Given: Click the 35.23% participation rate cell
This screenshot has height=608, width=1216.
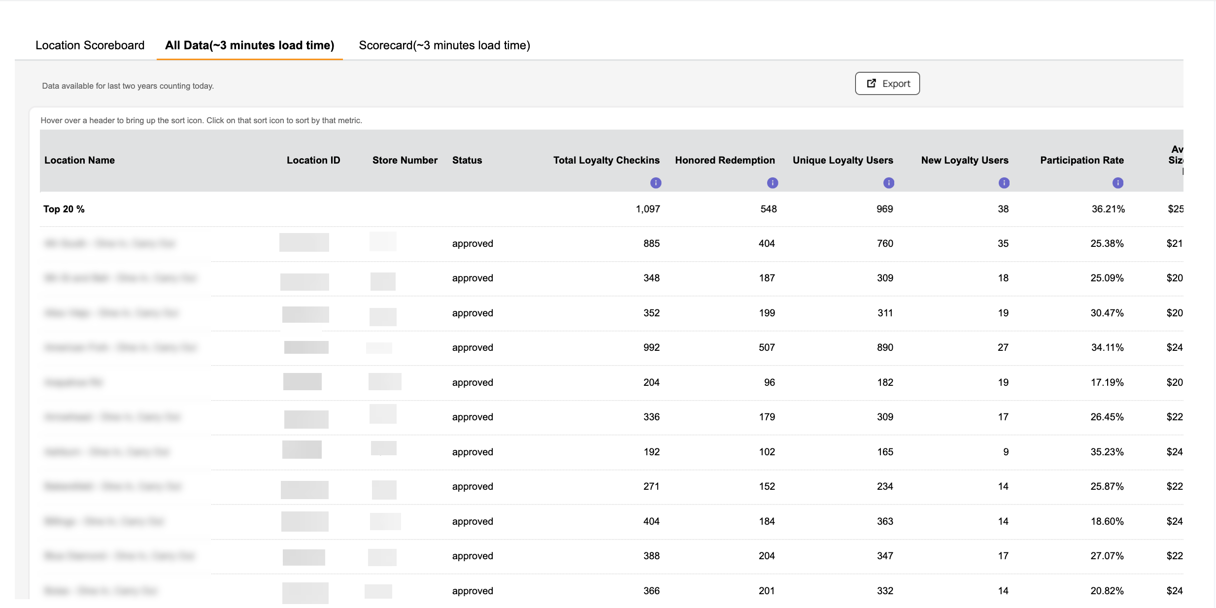Looking at the screenshot, I should point(1107,452).
